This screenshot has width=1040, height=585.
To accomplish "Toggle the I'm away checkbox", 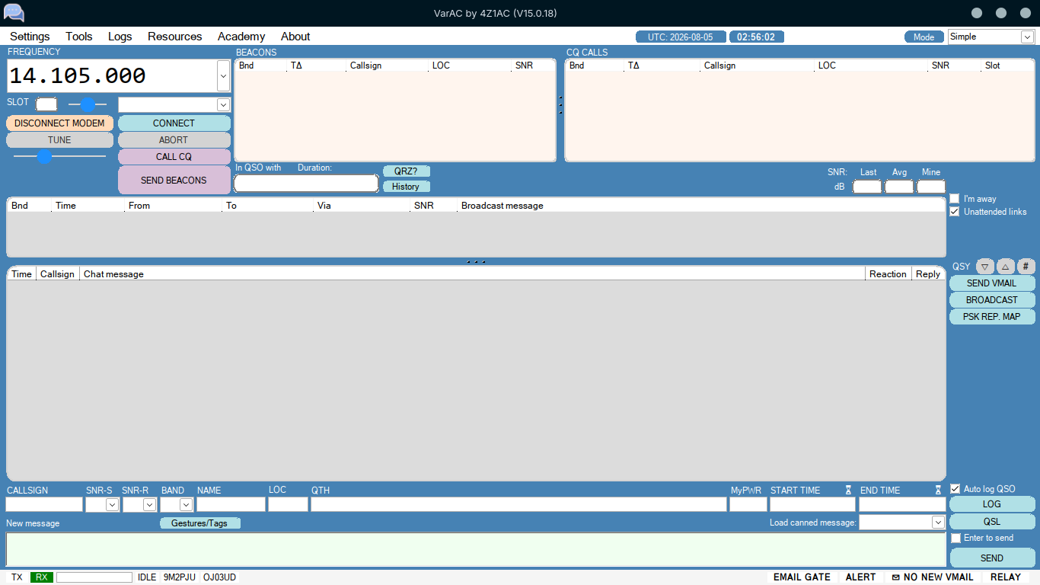I will coord(955,199).
